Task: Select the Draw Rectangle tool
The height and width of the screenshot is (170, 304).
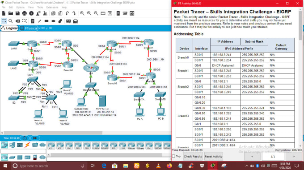Action: [46, 21]
